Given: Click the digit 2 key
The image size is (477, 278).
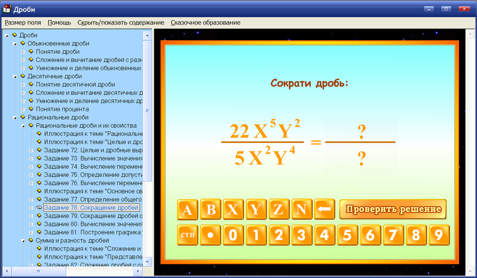Looking at the screenshot, I should pos(279,235).
